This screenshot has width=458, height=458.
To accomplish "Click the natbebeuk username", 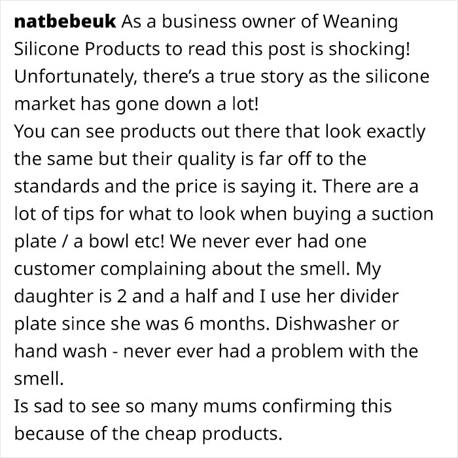I will [65, 22].
